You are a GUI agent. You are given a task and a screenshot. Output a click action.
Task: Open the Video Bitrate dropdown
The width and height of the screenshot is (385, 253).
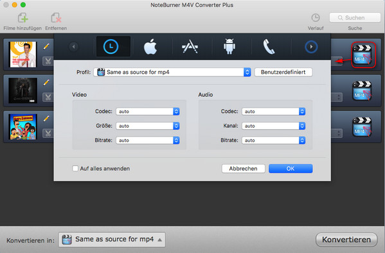point(148,141)
